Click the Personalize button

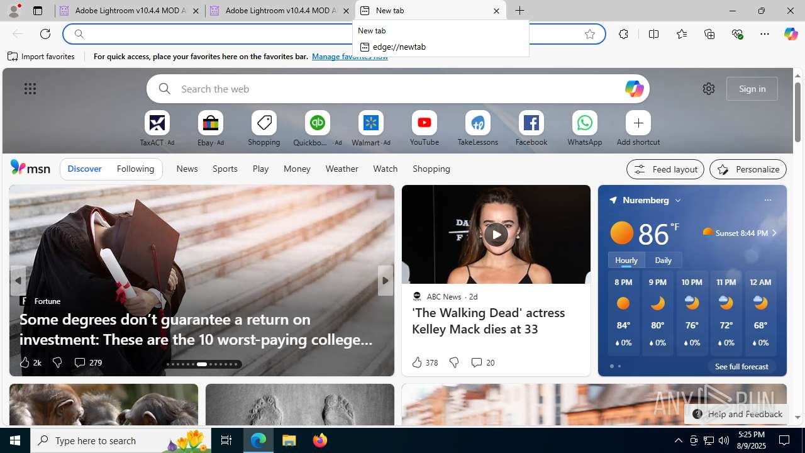(x=748, y=169)
